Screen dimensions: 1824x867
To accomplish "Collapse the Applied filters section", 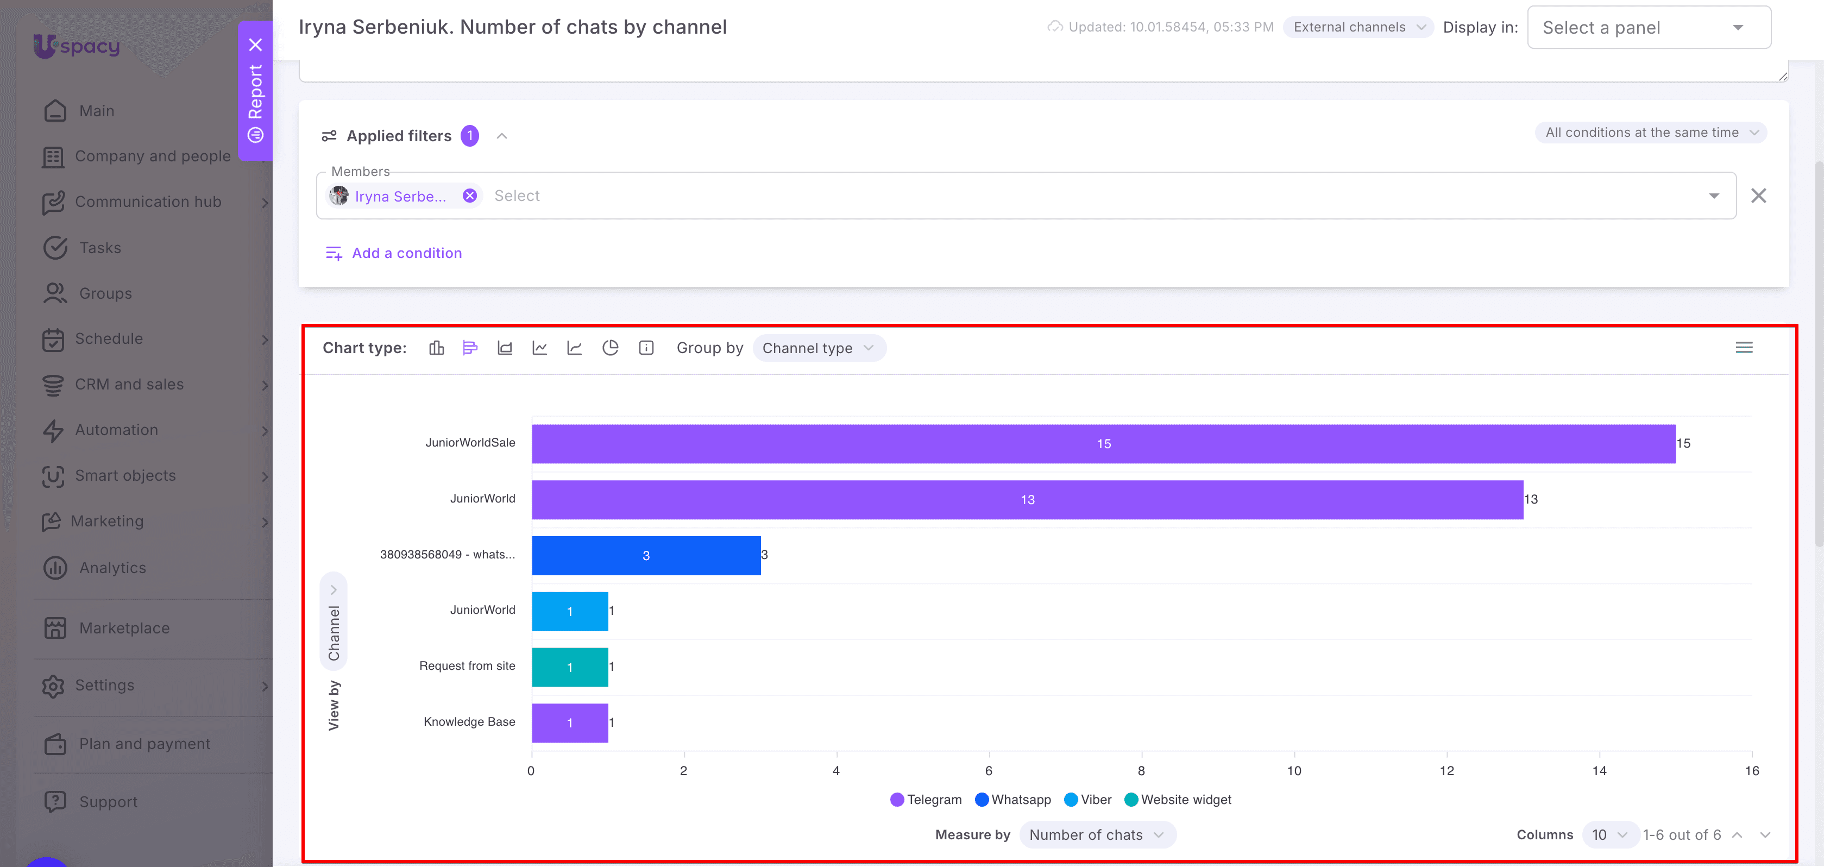I will pyautogui.click(x=502, y=136).
